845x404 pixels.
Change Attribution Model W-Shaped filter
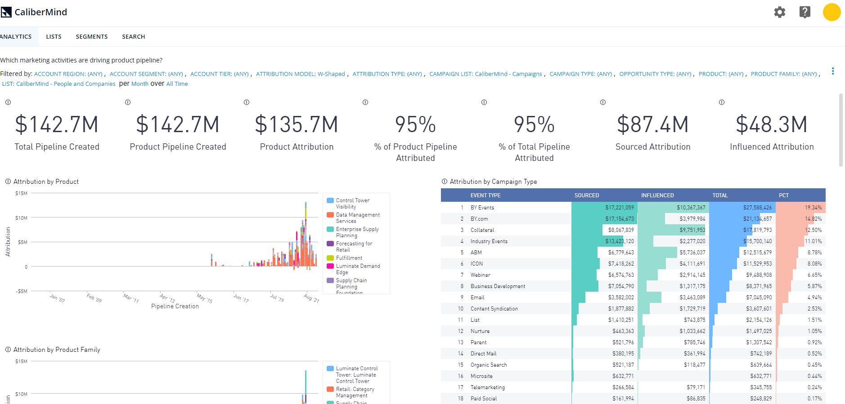(x=301, y=74)
